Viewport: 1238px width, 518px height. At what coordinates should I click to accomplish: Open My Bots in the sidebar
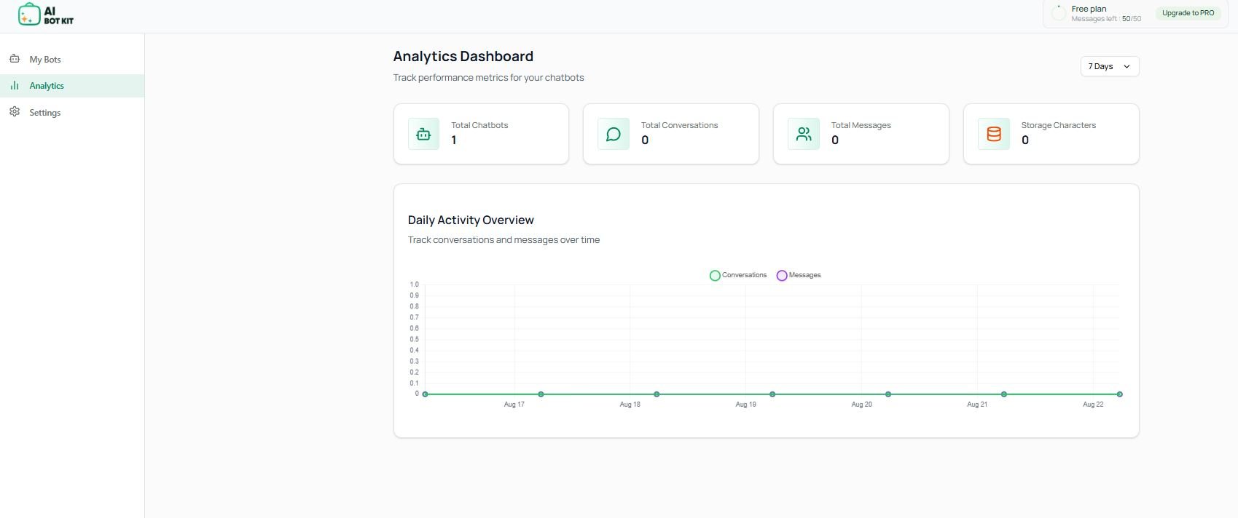pos(45,60)
